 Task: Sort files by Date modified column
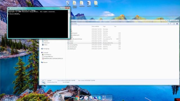pyautogui.click(x=95, y=26)
